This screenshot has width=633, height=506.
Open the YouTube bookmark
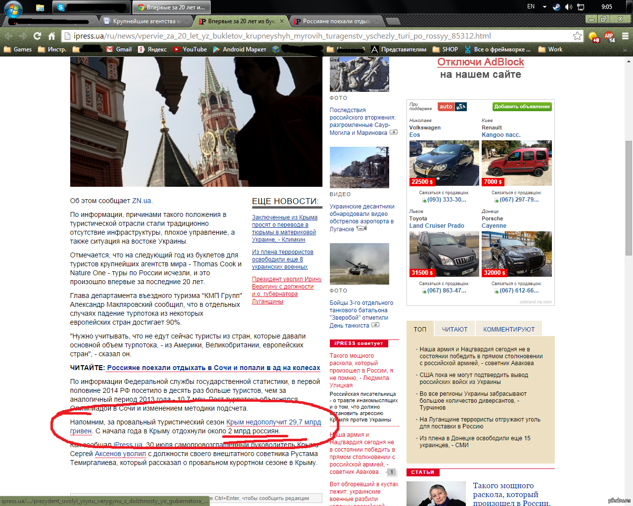(190, 49)
